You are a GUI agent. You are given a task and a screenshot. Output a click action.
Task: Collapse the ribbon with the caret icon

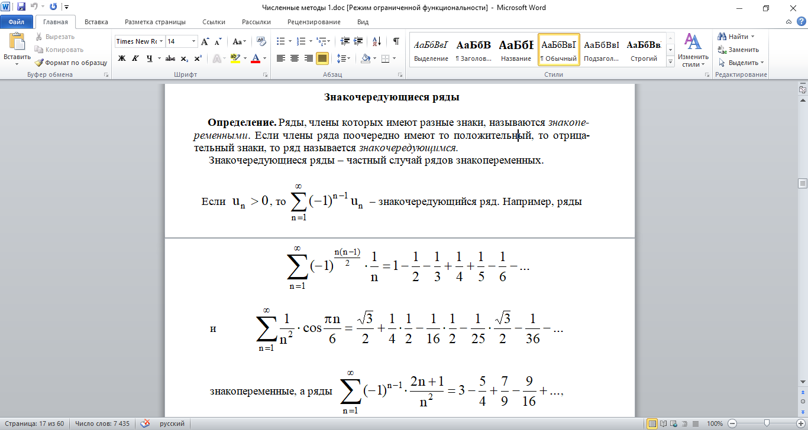790,22
